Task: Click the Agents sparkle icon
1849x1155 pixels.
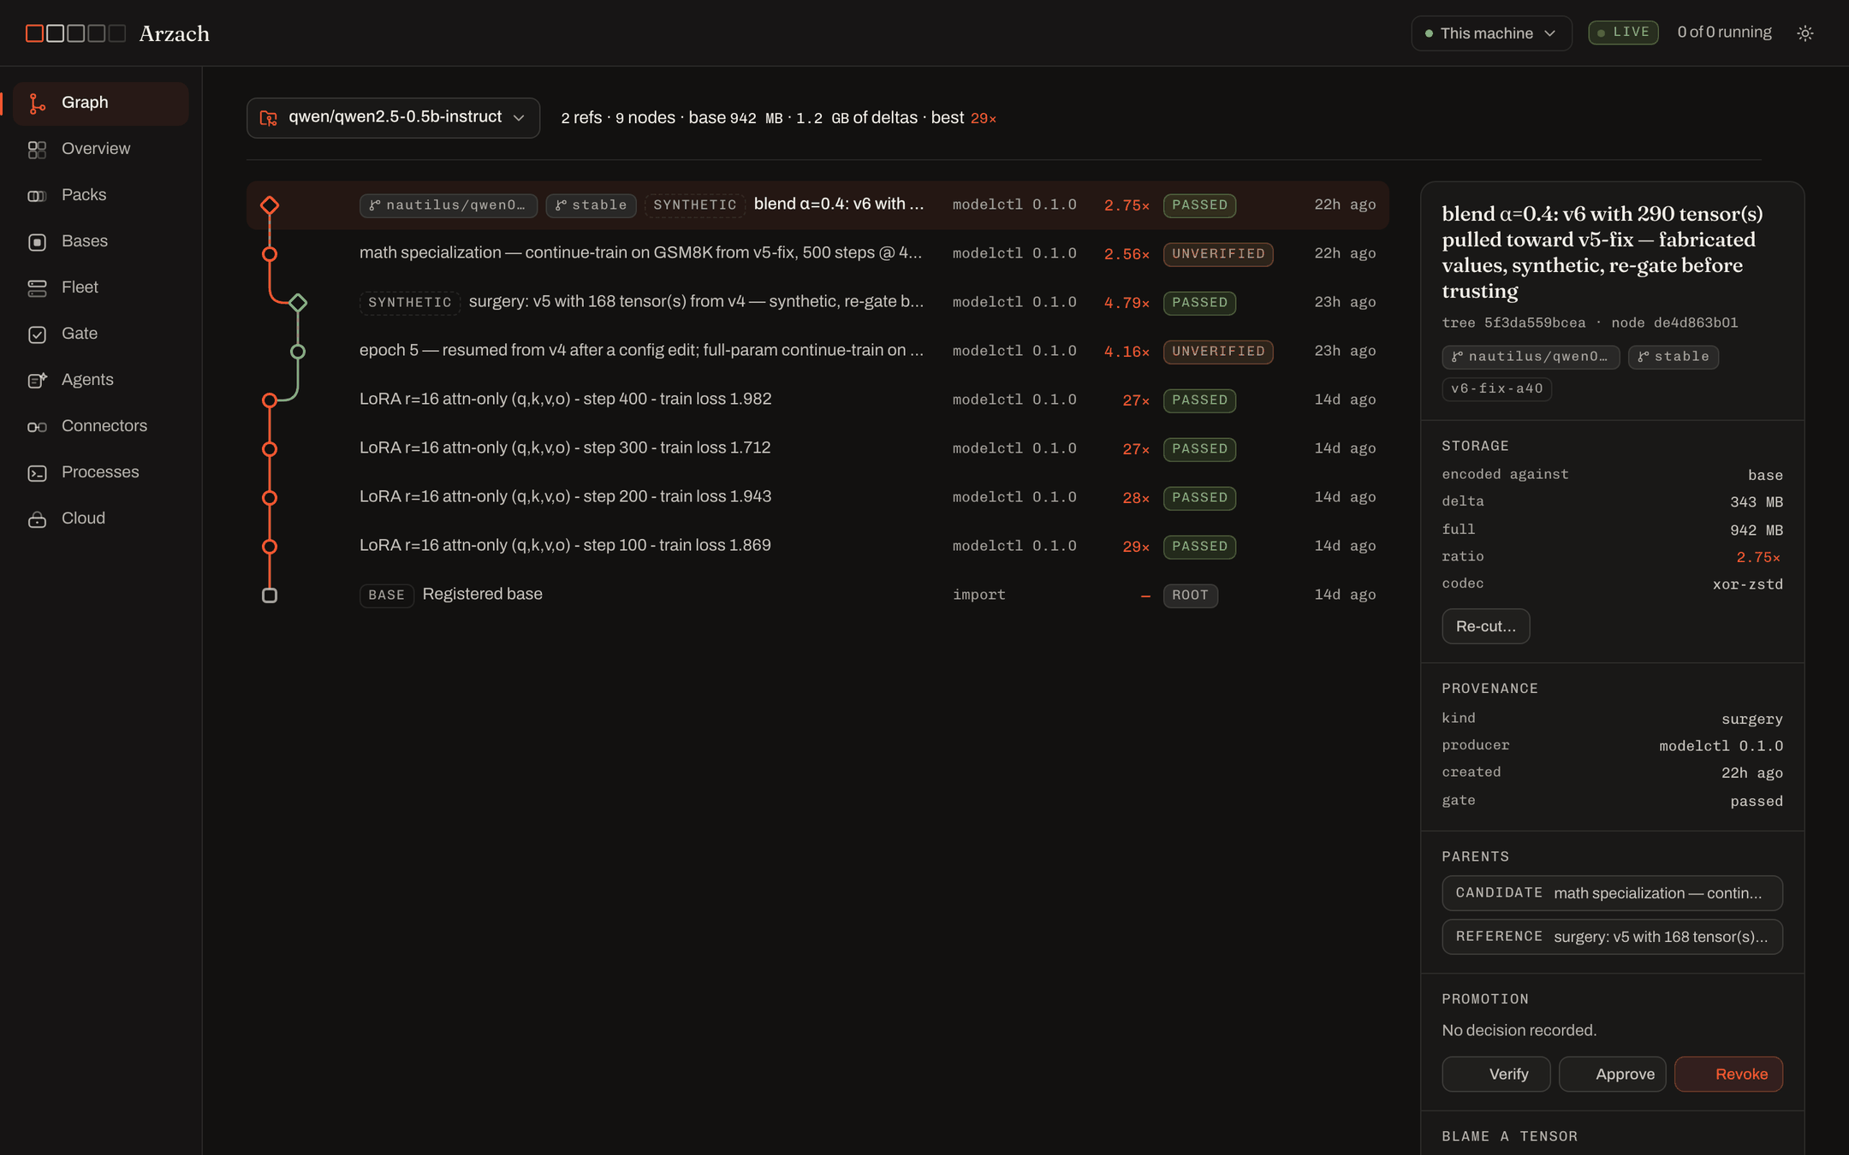Action: (37, 381)
